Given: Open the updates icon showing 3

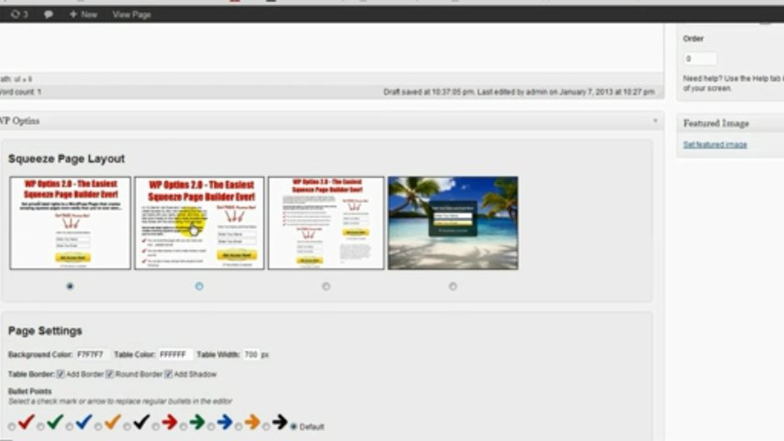Looking at the screenshot, I should [x=19, y=14].
